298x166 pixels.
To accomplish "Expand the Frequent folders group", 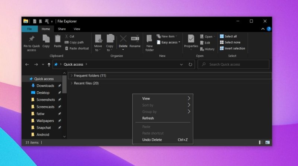I will coord(72,76).
